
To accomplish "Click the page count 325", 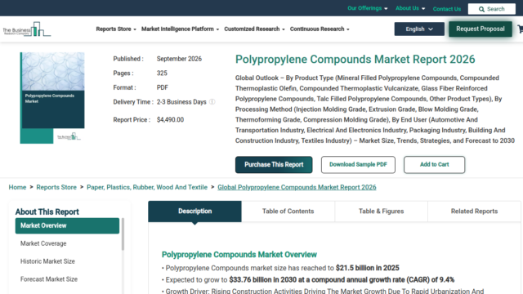I will pos(162,73).
